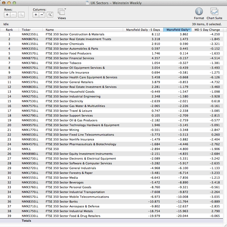Click Mansfield Daily -5 Days header

[143, 30]
